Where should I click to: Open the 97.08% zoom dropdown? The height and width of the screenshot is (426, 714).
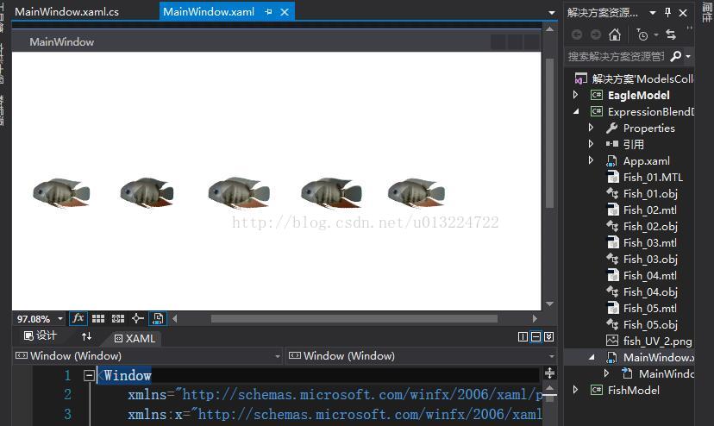point(60,319)
